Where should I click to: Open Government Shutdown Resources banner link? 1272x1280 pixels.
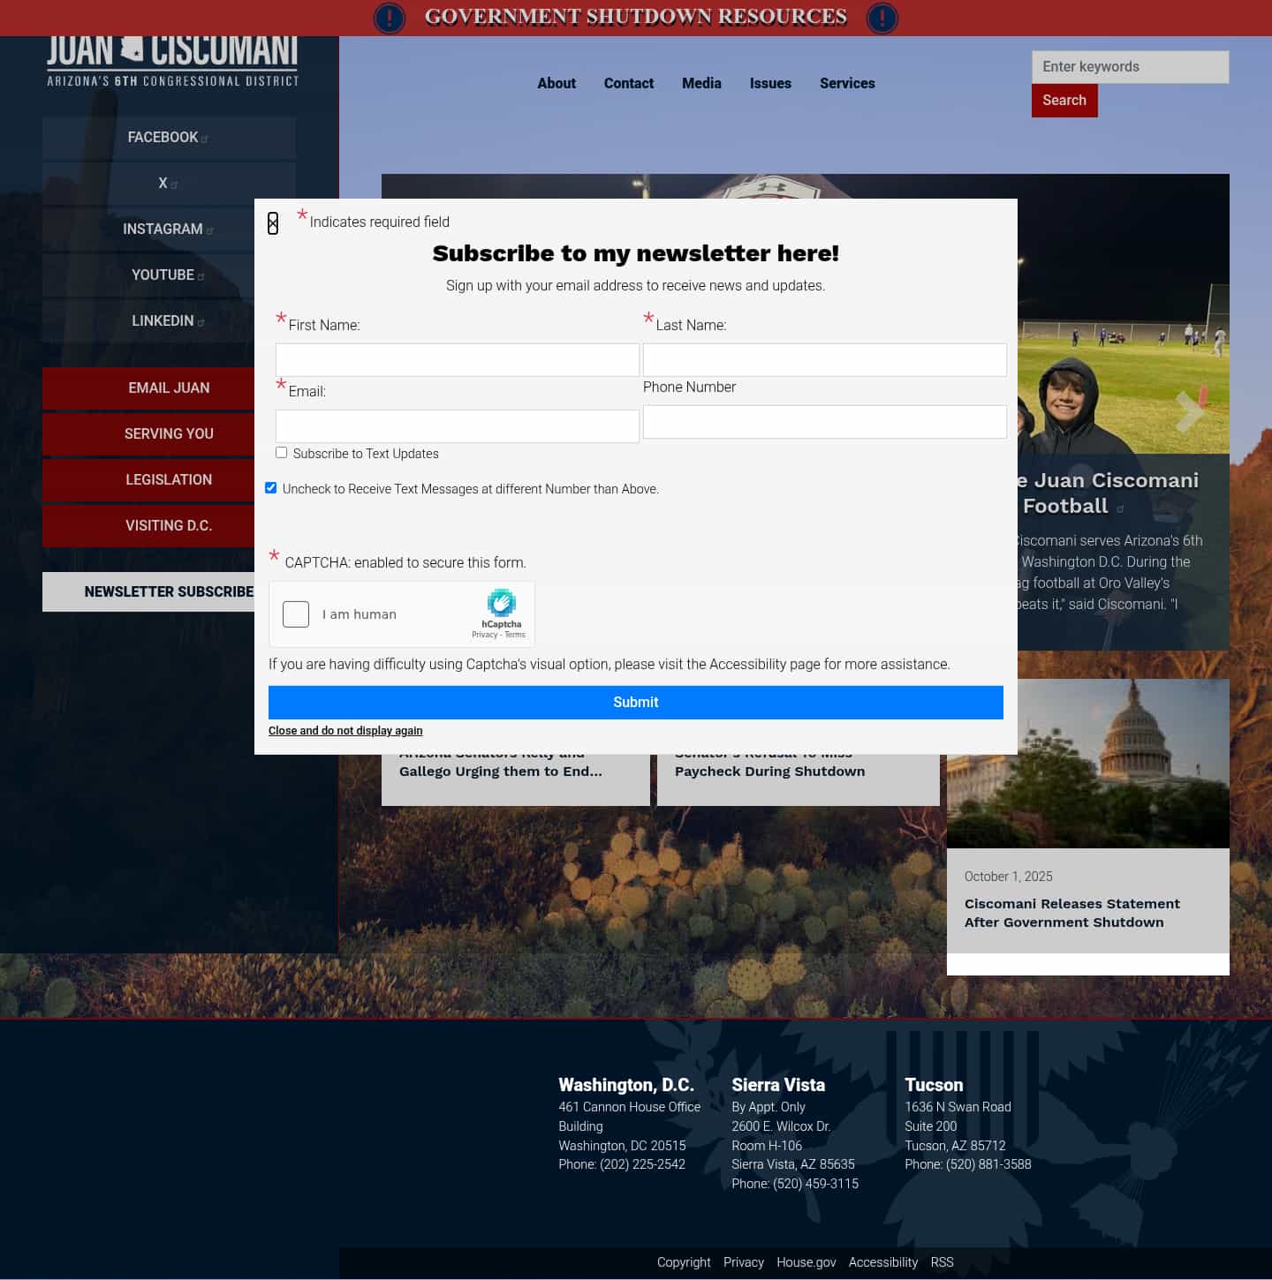pyautogui.click(x=636, y=17)
